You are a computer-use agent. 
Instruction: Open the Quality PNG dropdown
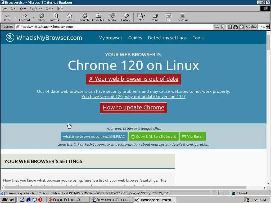[x=268, y=27]
